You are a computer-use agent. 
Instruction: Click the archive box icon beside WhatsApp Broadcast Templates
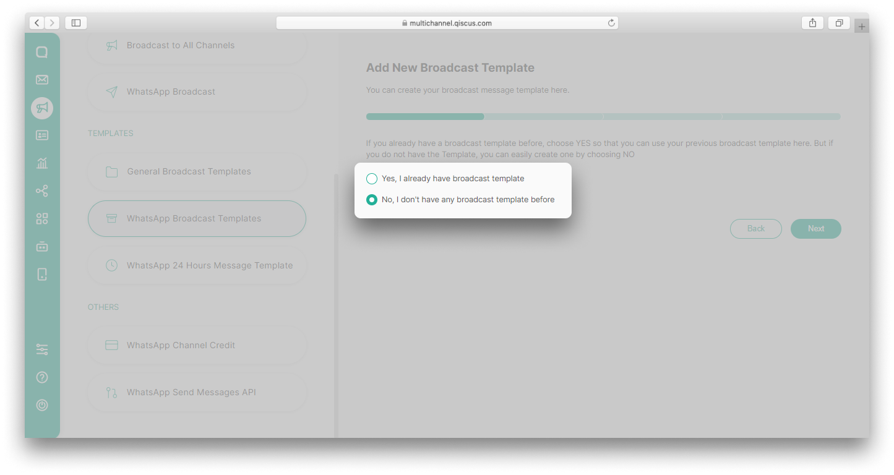[111, 218]
